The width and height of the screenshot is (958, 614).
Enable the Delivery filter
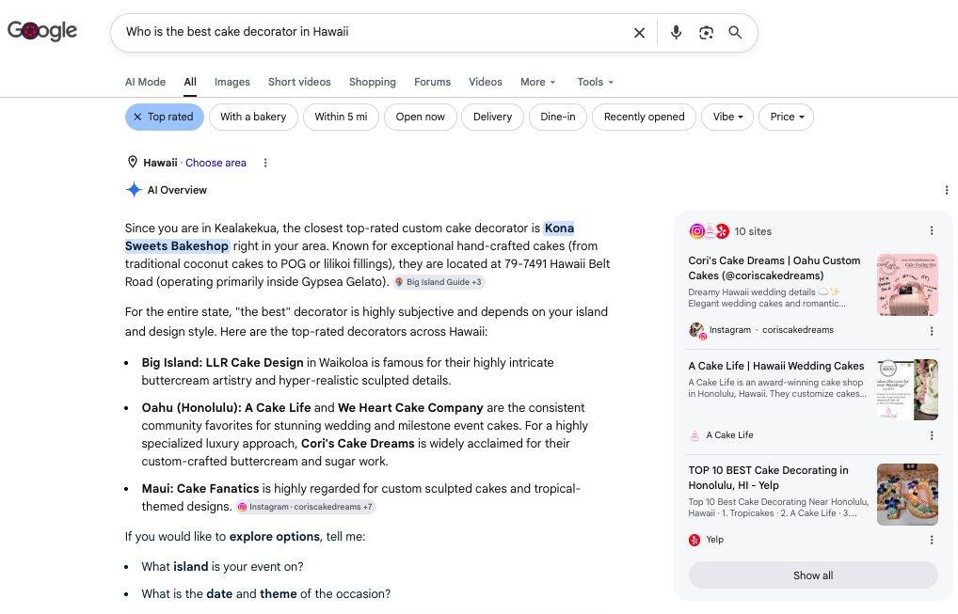[492, 117]
